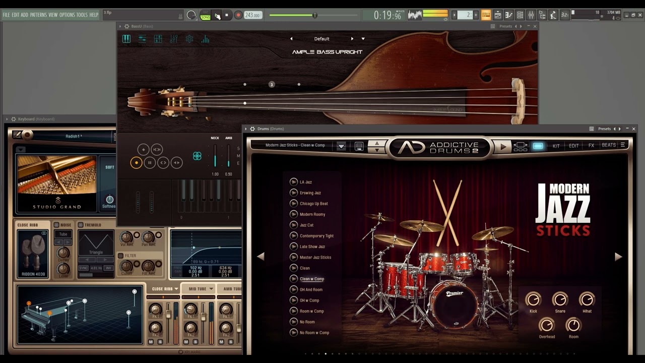Click the four-circle clover icon in Ample Bass
This screenshot has height=363, width=645.
pyautogui.click(x=197, y=156)
